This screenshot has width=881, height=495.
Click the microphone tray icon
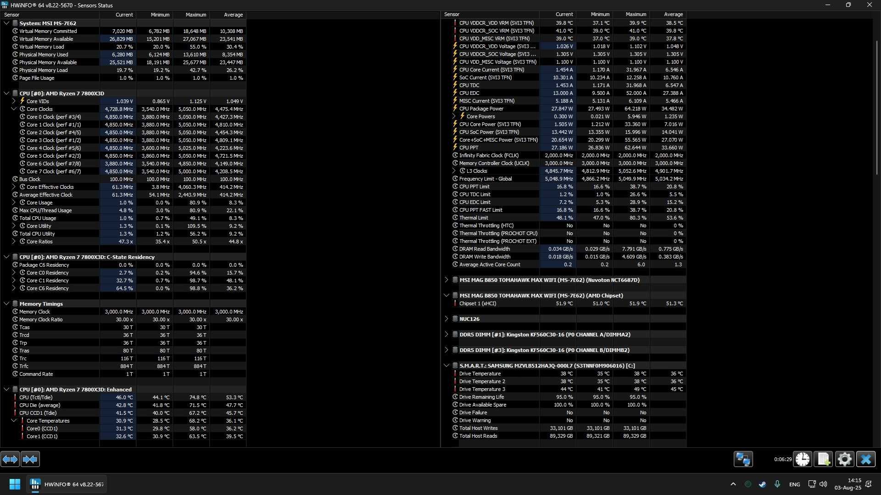pyautogui.click(x=777, y=484)
